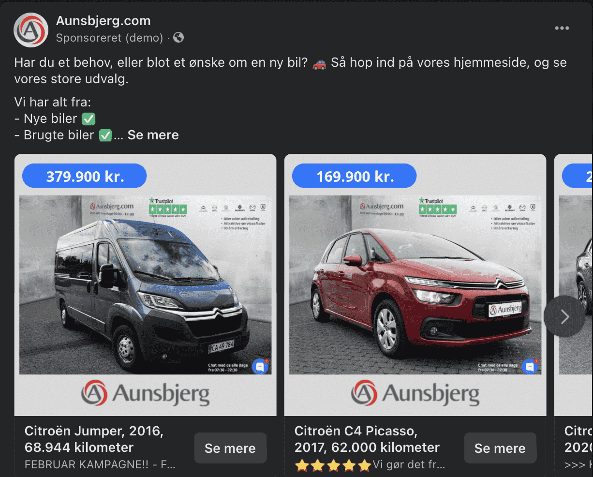
Task: Click the Aunsbjerg profile logo avatar
Action: pos(31,30)
